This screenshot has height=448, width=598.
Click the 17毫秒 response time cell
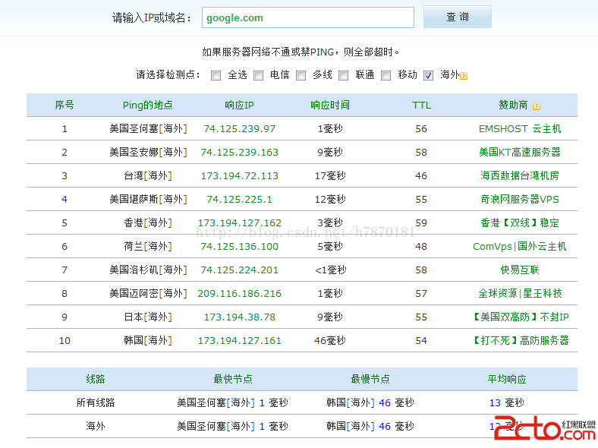(x=330, y=176)
